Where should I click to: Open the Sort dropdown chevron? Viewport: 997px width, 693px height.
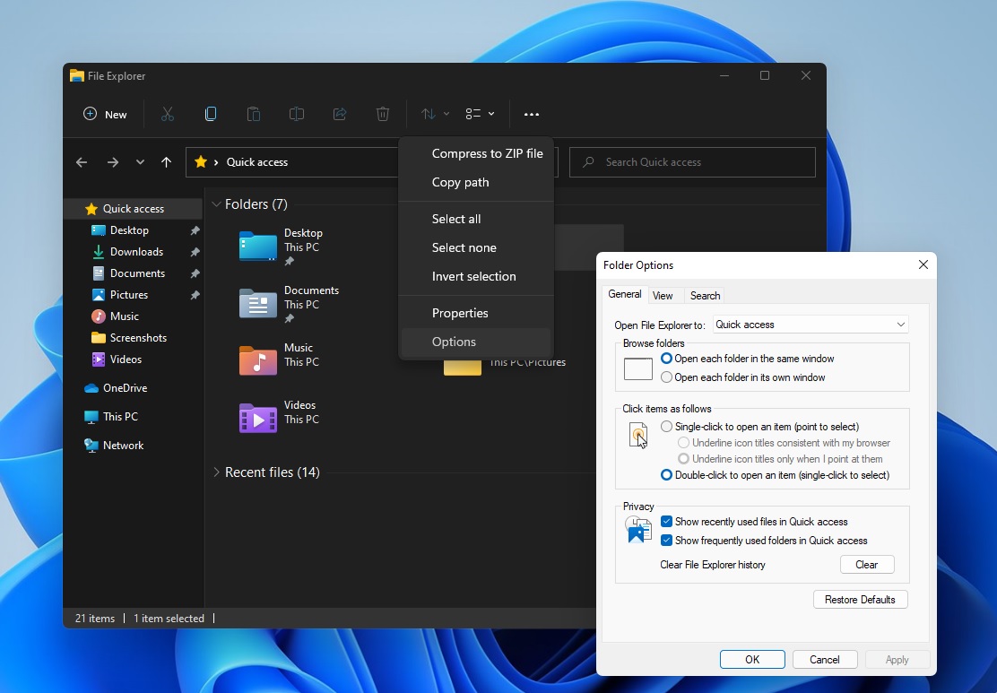coord(446,114)
